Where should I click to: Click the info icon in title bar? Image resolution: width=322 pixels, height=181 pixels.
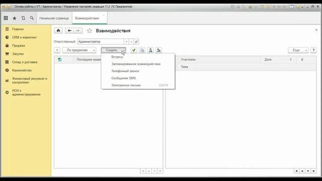click(x=298, y=7)
